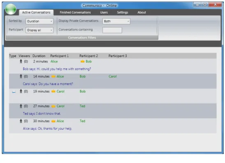225x163 pixels.
Task: Click the '19 minutes' duration cell
Action: point(41,91)
